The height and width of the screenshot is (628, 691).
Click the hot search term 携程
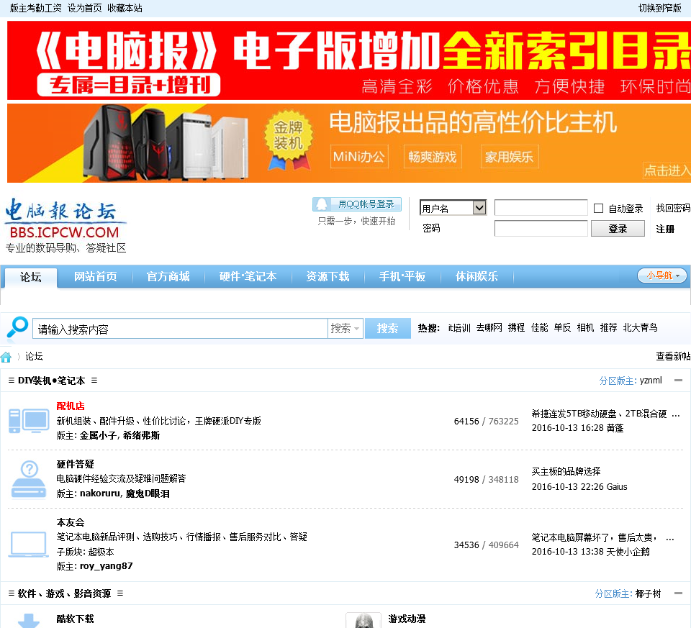click(x=517, y=327)
